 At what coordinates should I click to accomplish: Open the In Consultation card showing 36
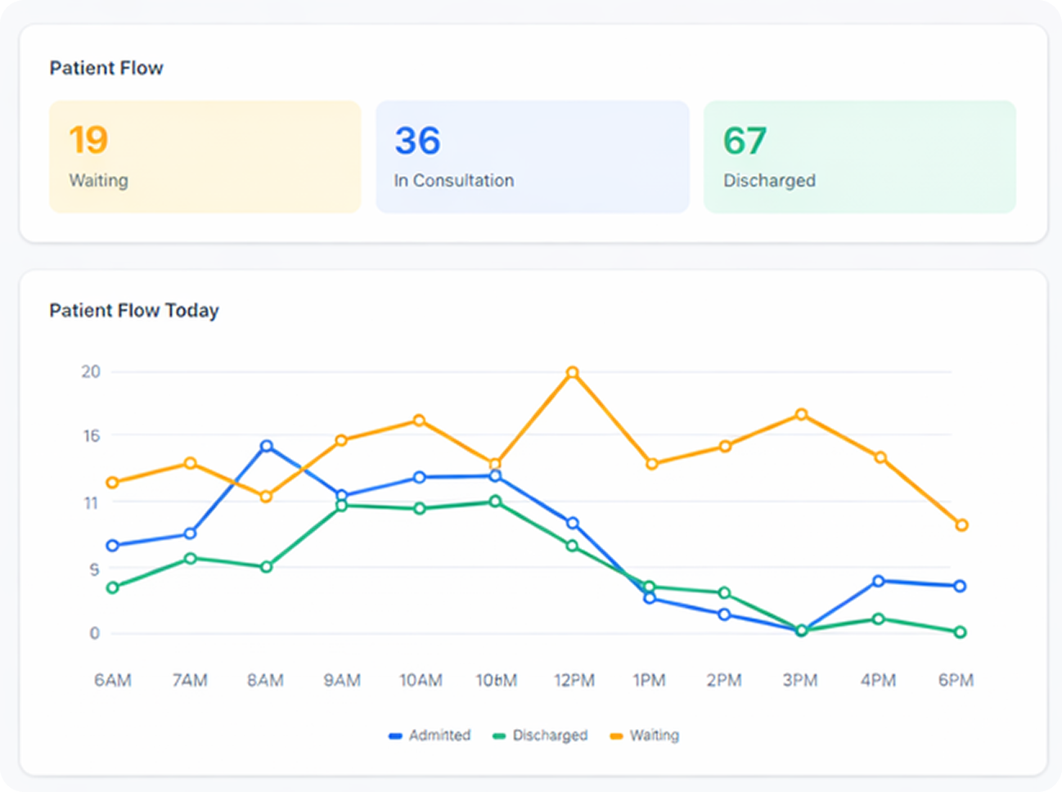coord(532,157)
